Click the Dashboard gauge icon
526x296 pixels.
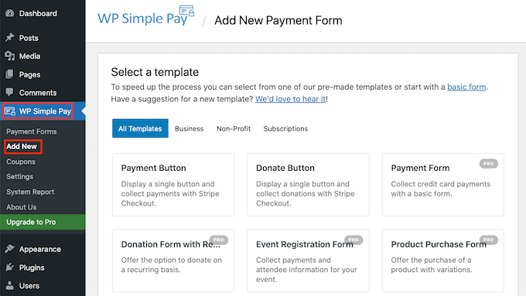pos(10,13)
